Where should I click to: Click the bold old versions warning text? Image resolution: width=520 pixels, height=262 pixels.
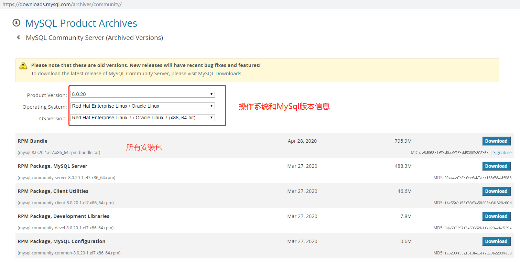[x=146, y=65]
